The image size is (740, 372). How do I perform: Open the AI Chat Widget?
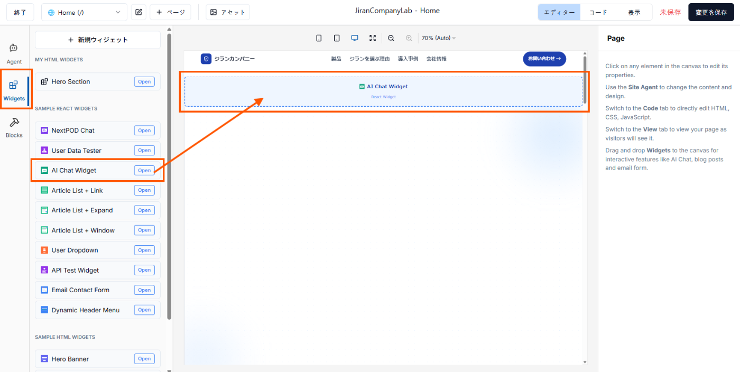point(144,170)
